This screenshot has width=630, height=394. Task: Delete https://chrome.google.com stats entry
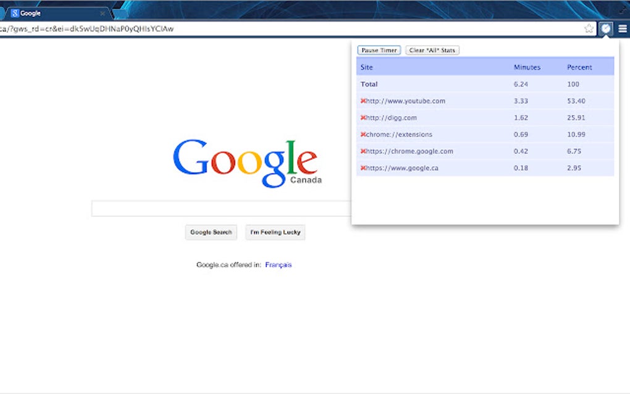363,151
